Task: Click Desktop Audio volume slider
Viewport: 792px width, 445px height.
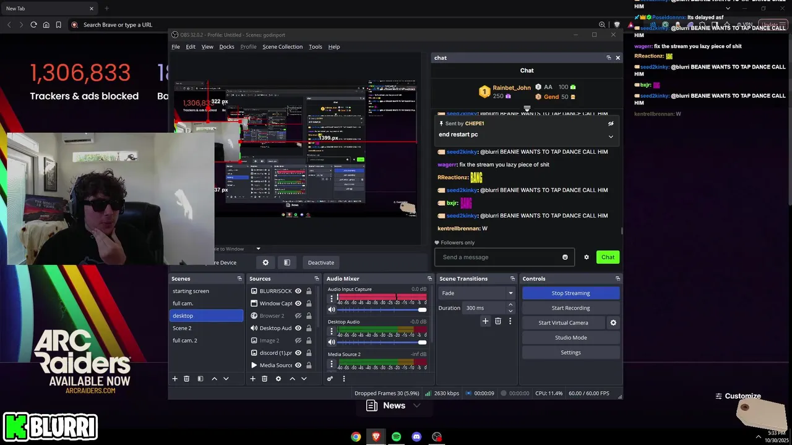Action: pos(382,342)
